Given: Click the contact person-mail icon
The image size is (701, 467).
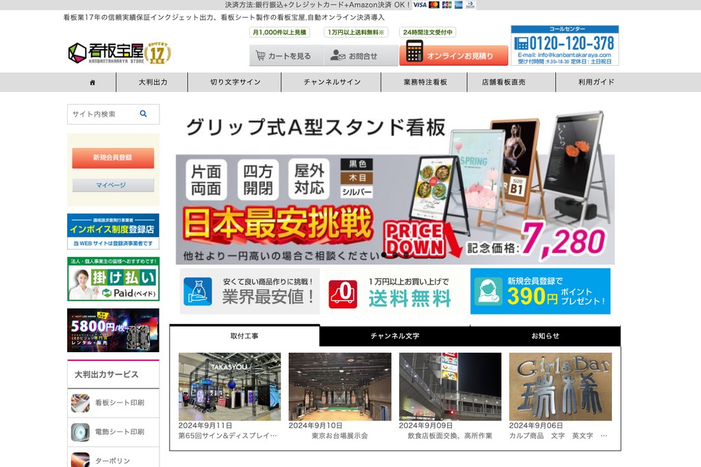Looking at the screenshot, I should (337, 55).
